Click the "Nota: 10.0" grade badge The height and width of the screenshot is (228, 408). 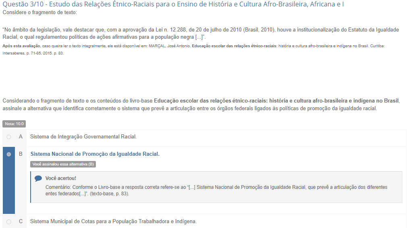(14, 124)
